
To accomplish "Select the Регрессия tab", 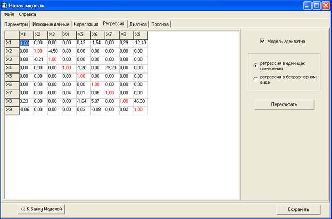I will (114, 23).
